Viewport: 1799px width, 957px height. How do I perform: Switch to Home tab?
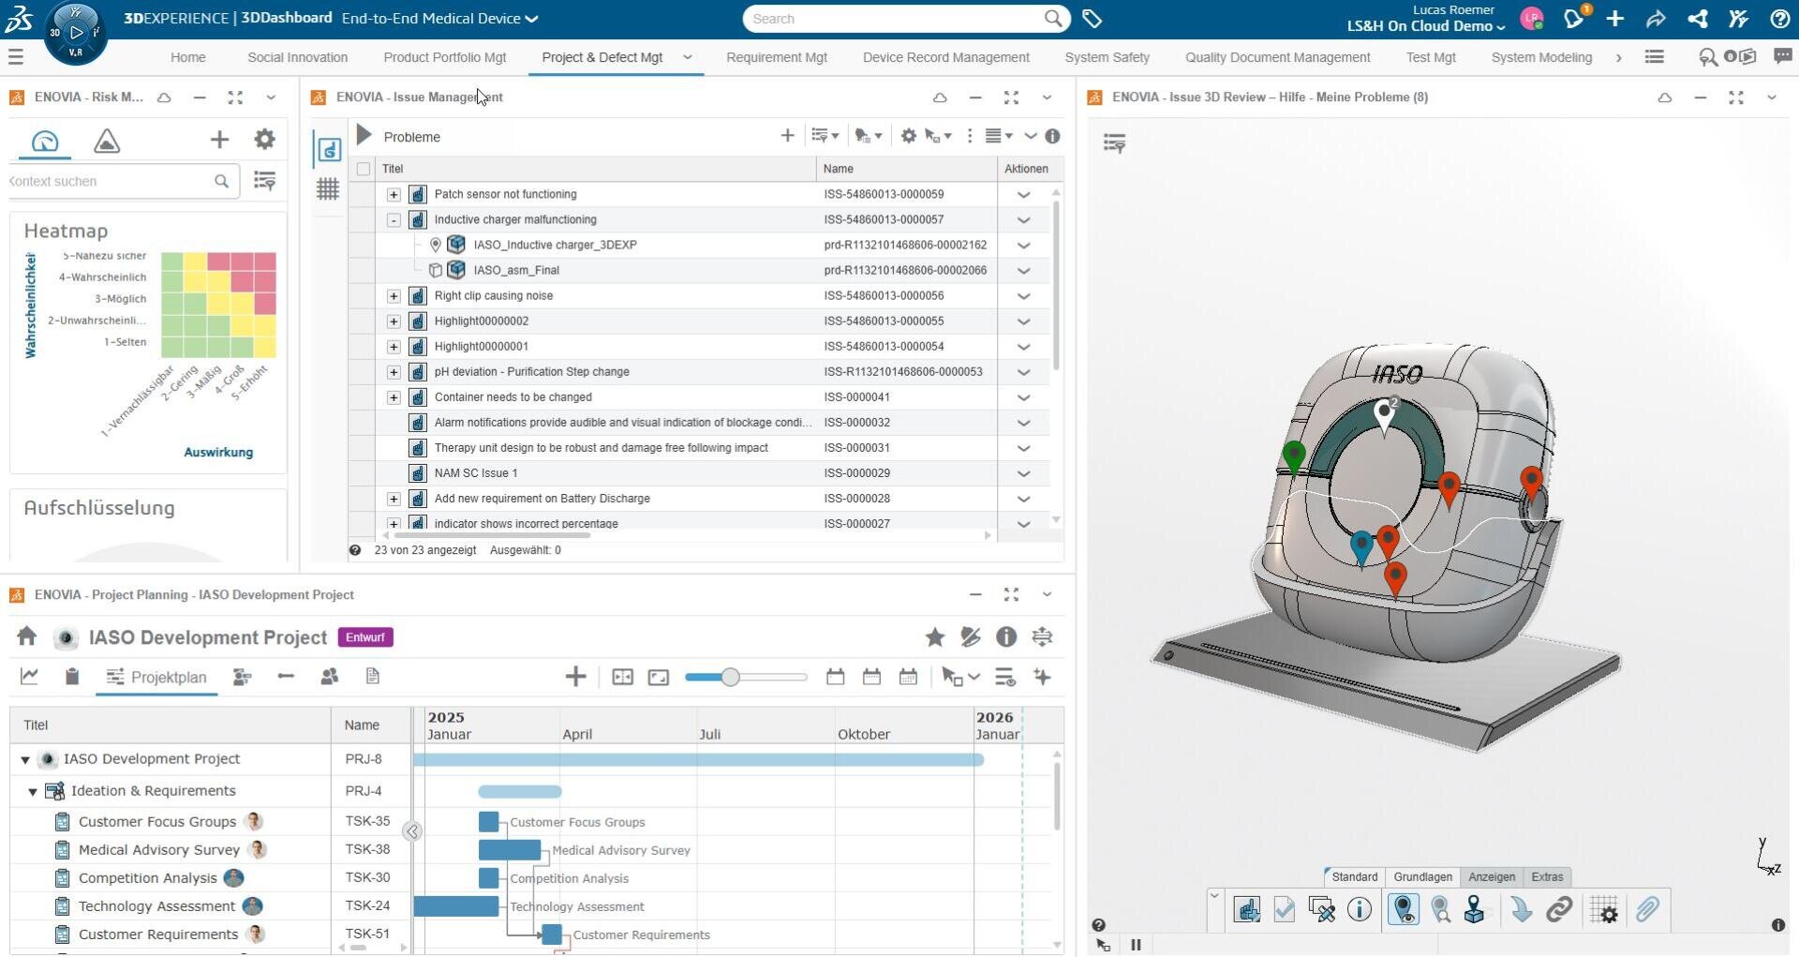[188, 57]
